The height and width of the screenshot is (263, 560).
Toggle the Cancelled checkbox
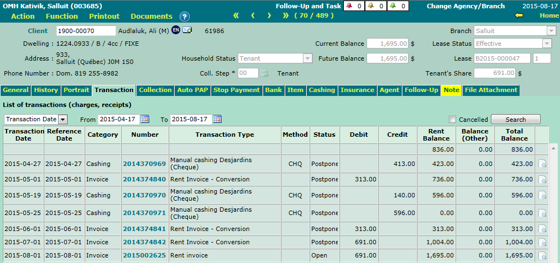453,120
